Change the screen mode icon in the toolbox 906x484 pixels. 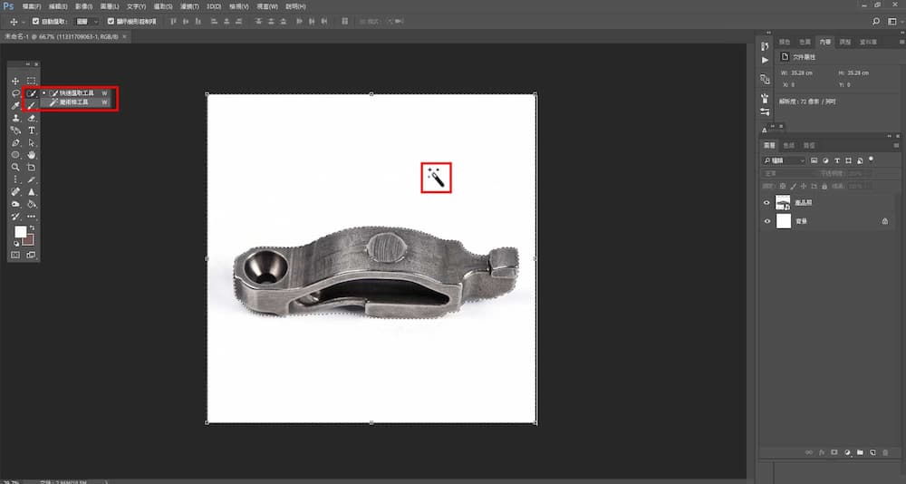31,255
